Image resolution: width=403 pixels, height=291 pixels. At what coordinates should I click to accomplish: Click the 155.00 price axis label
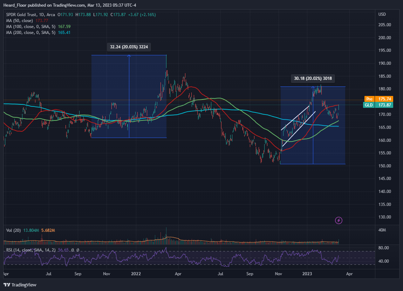pyautogui.click(x=384, y=153)
